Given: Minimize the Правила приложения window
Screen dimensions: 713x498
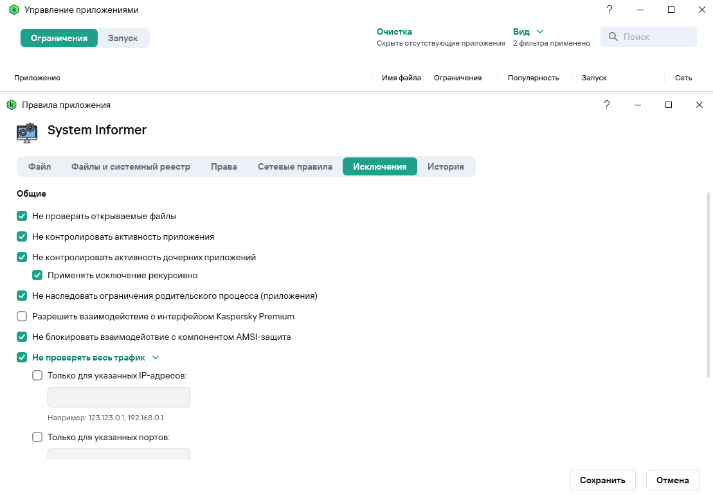Looking at the screenshot, I should (x=638, y=105).
